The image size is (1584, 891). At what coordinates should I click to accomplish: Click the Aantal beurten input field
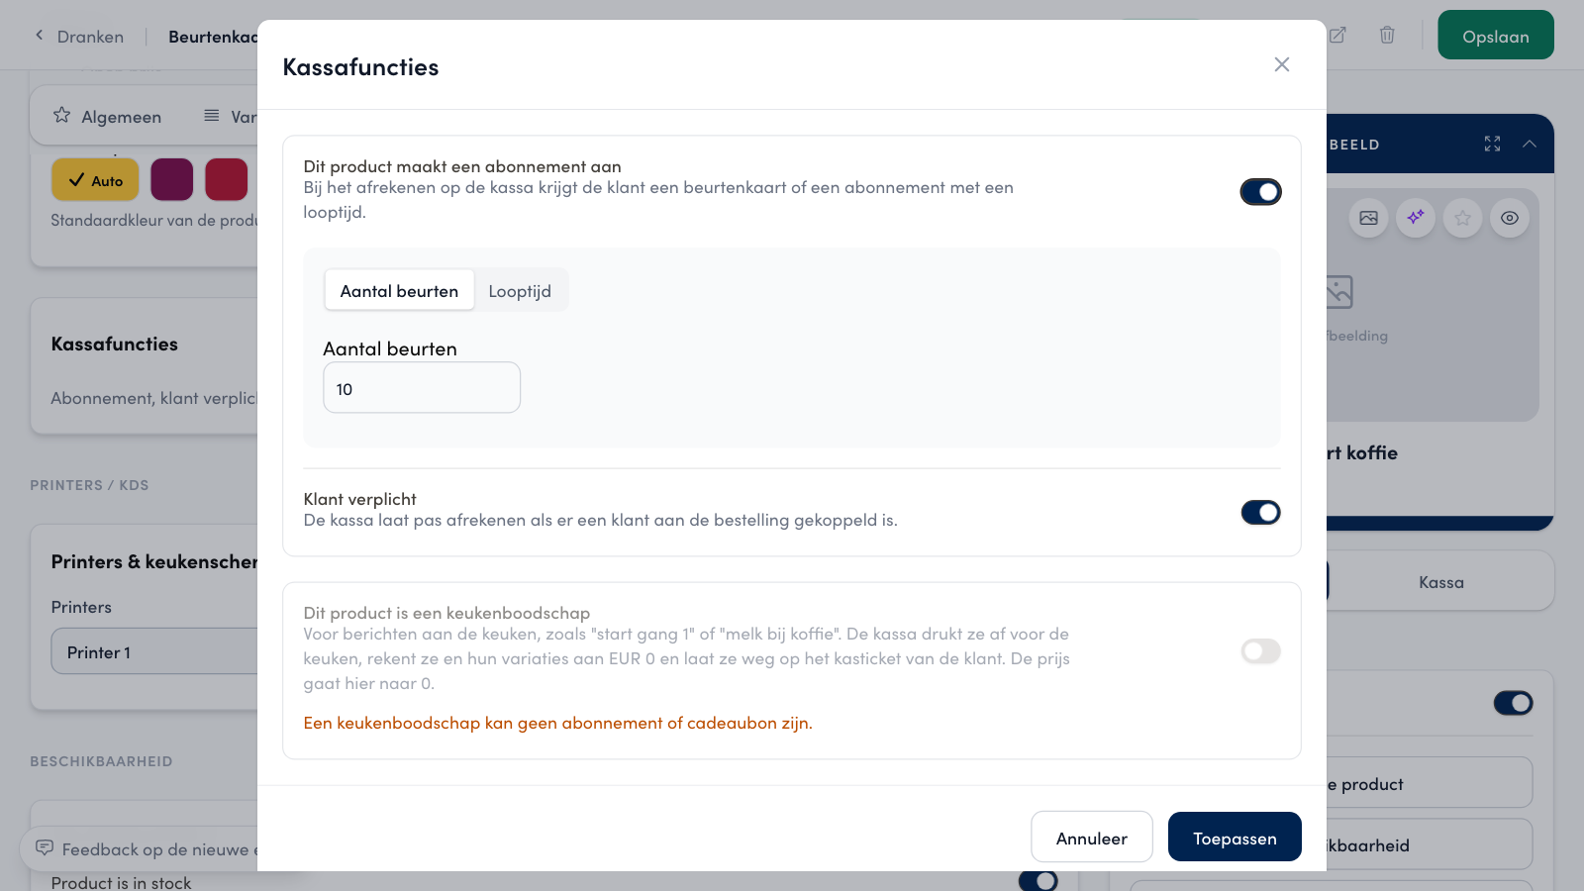pyautogui.click(x=422, y=388)
